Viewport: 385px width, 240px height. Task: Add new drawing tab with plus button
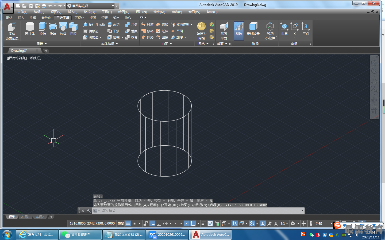coord(46,51)
